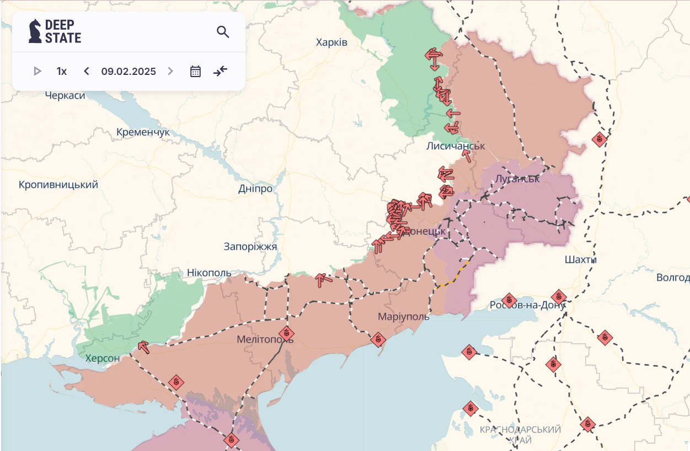This screenshot has width=690, height=451.
Task: Advance to the next date
Action: [170, 71]
